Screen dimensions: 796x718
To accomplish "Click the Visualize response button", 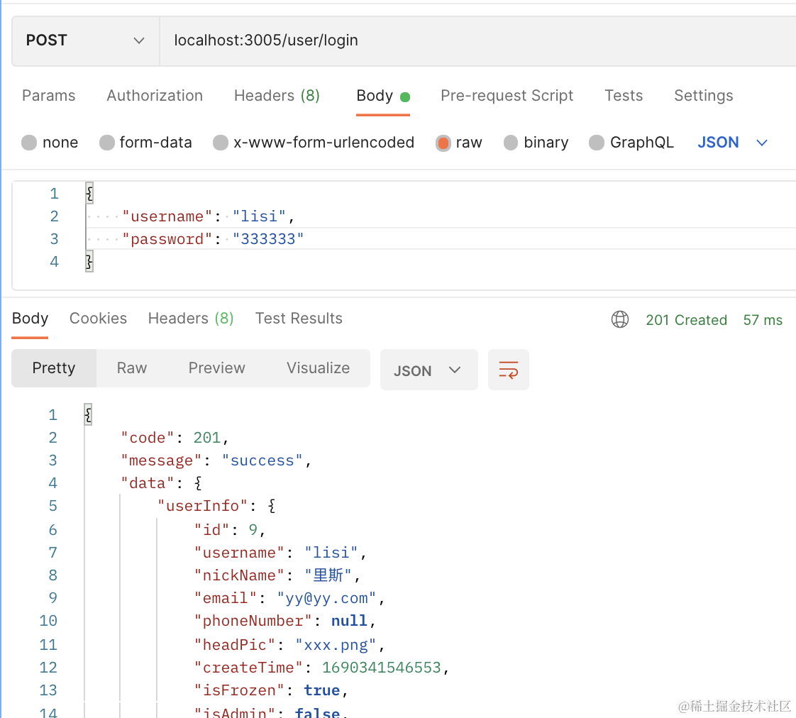I will [318, 368].
